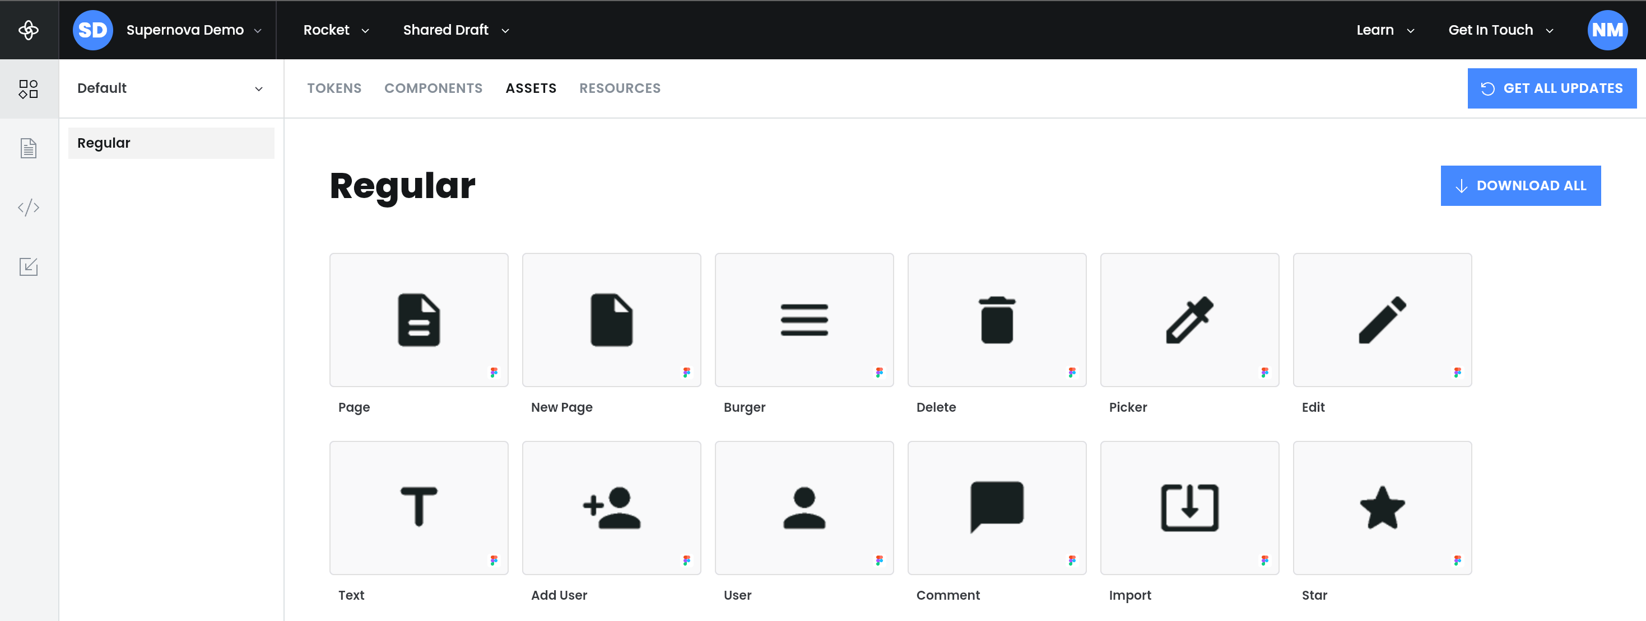Open the design system grid sidebar icon

29,89
